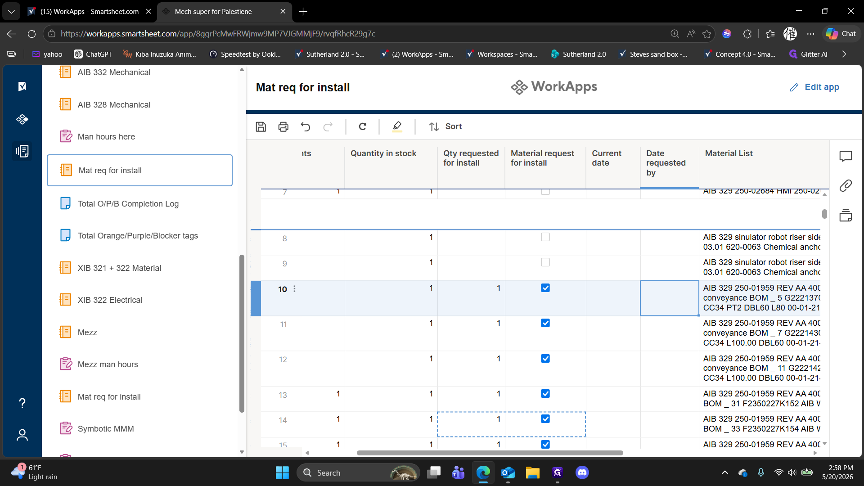Click the Smartsheet logo in left rail
The width and height of the screenshot is (864, 486).
click(22, 86)
